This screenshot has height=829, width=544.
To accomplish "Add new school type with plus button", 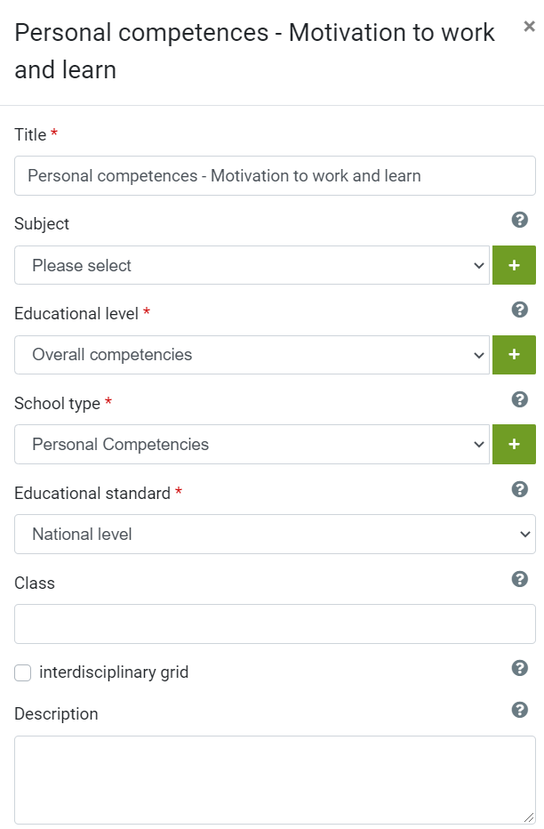I will click(x=514, y=445).
